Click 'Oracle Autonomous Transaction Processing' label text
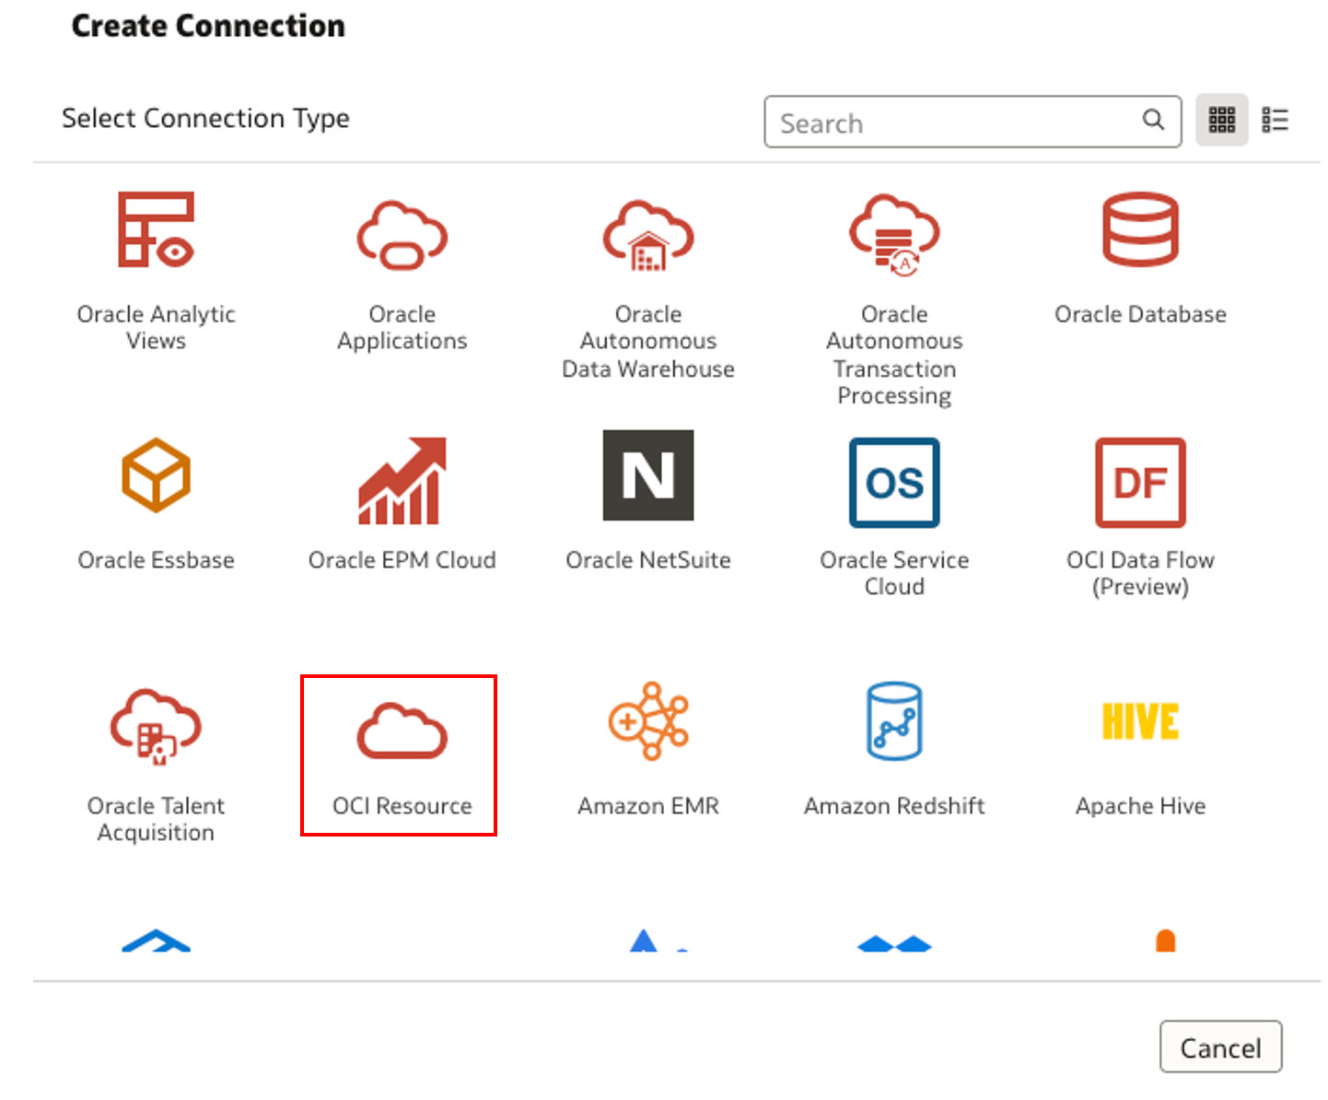1328x1100 pixels. point(894,355)
